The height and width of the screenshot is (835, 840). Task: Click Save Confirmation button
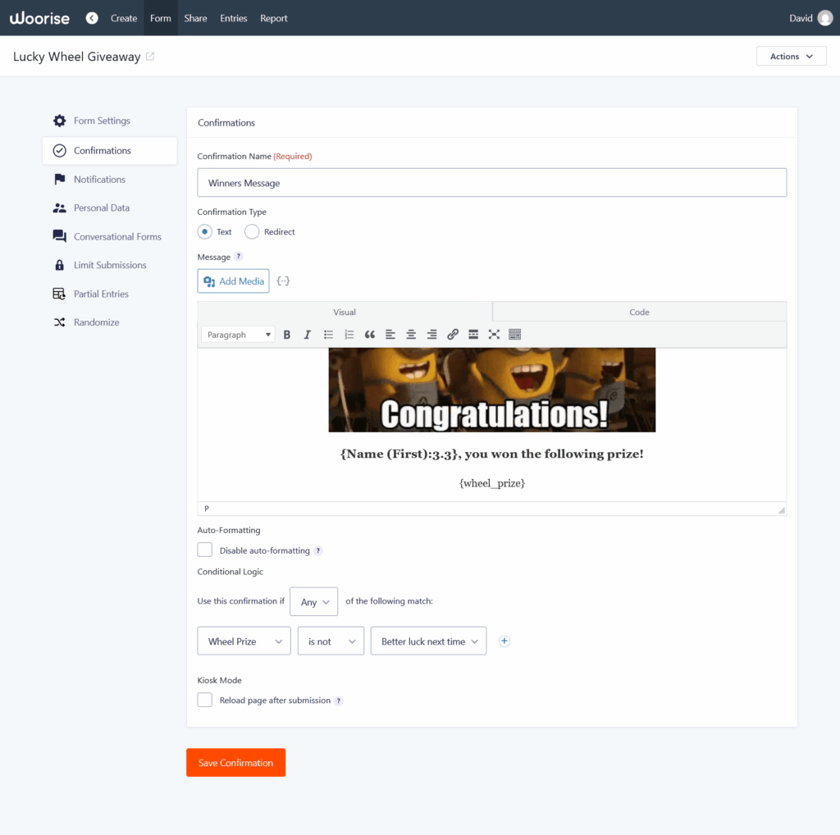(235, 762)
